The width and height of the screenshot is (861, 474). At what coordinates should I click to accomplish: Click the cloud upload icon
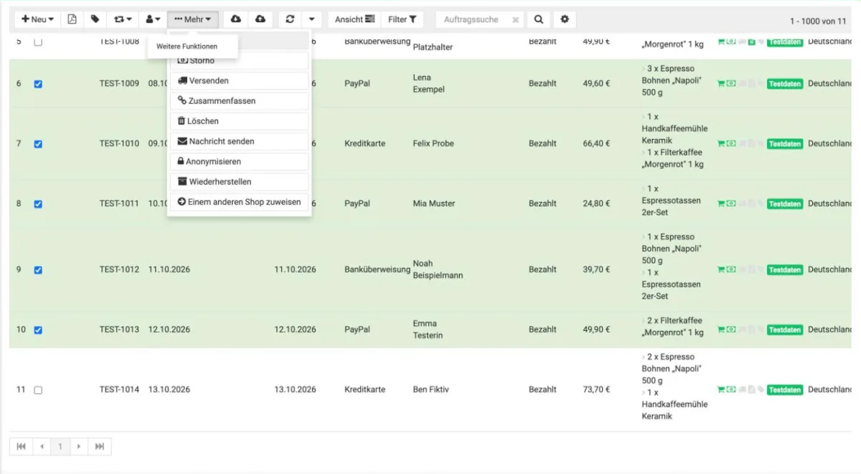260,19
